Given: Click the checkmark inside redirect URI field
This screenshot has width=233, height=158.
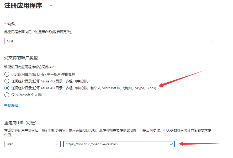Looking at the screenshot, I should [x=171, y=144].
